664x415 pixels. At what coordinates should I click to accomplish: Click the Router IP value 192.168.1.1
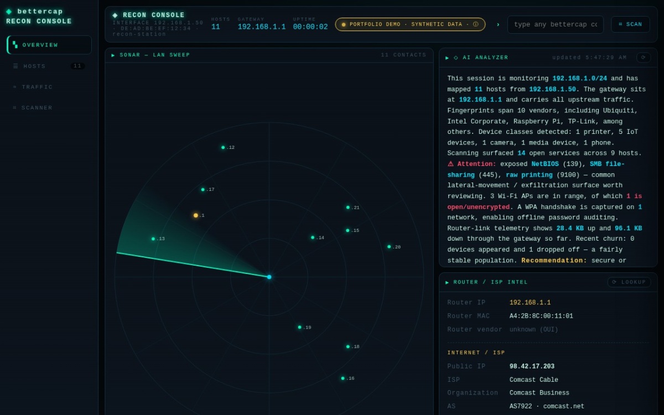click(x=530, y=303)
